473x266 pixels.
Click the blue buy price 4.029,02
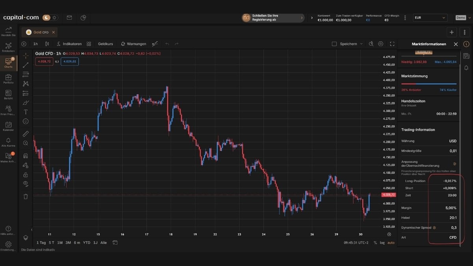tap(70, 61)
